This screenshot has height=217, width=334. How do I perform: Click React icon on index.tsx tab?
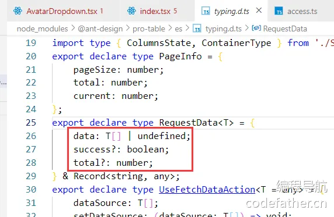click(x=131, y=11)
